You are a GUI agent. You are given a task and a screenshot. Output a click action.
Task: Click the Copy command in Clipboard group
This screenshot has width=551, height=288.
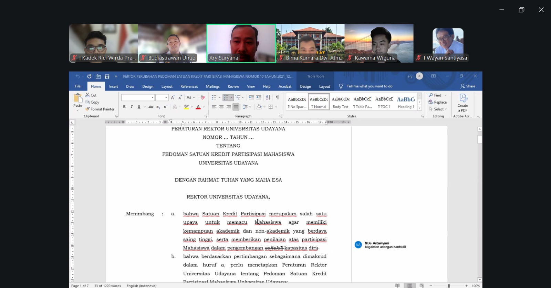click(92, 102)
